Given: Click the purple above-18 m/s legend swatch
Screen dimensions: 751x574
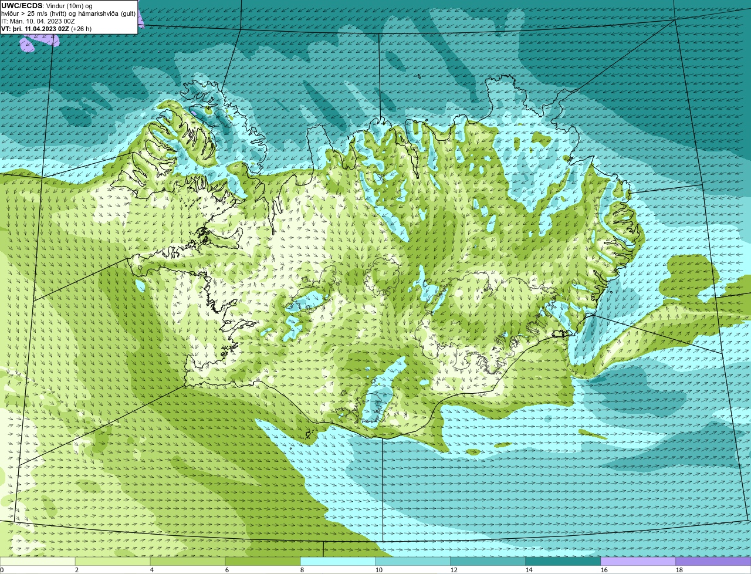Looking at the screenshot, I should [x=713, y=561].
